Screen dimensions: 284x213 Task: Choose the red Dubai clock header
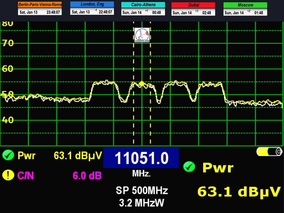[x=193, y=5]
